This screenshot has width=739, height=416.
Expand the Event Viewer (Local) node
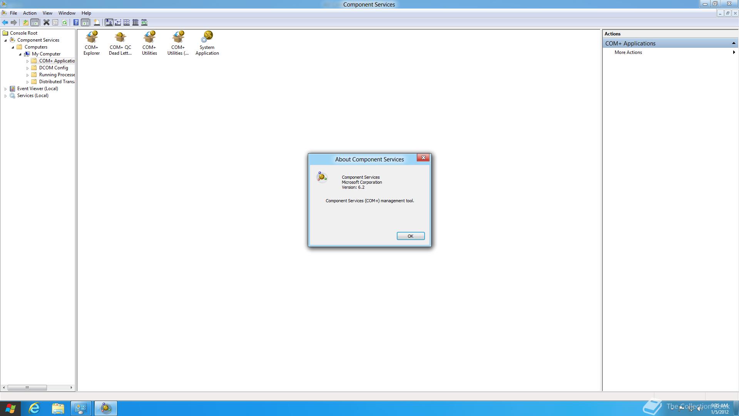[6, 89]
